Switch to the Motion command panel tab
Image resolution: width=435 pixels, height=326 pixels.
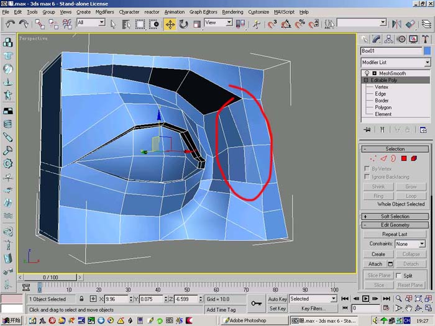[401, 39]
